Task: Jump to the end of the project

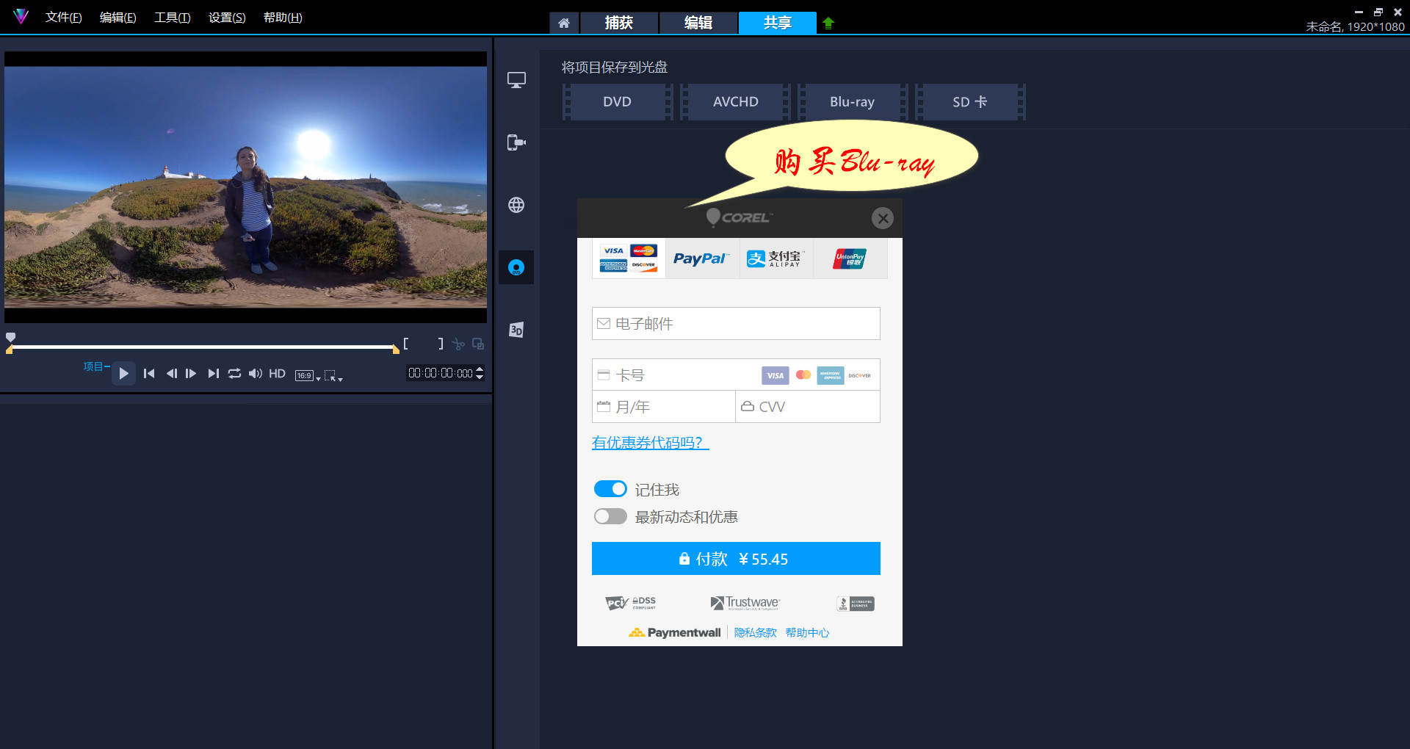Action: tap(213, 374)
